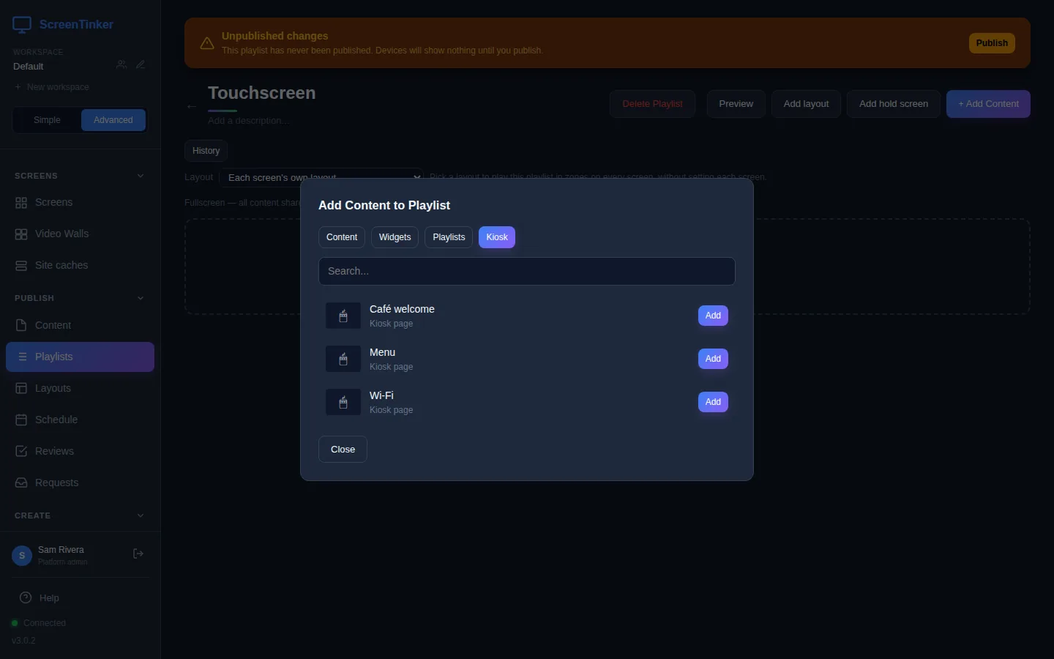Click the Add hold screen button

pos(894,104)
